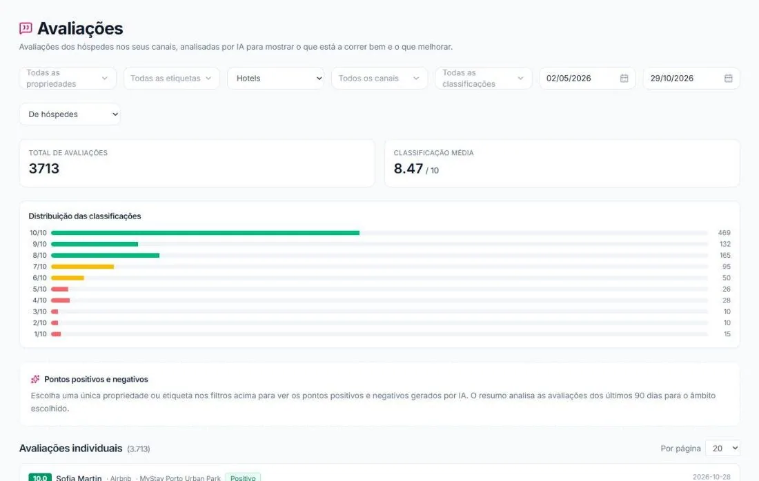Expand the Todas as etiquetas filter
The width and height of the screenshot is (759, 481).
click(x=171, y=79)
